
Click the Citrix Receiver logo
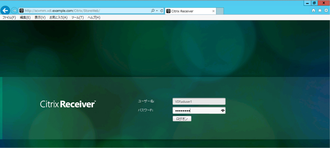[68, 104]
